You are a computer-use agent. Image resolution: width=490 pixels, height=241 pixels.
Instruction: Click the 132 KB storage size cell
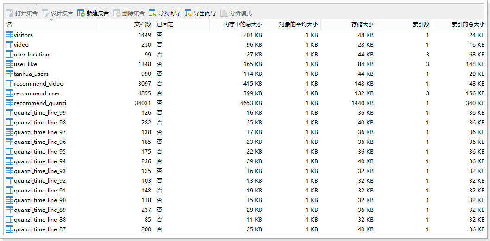[364, 93]
